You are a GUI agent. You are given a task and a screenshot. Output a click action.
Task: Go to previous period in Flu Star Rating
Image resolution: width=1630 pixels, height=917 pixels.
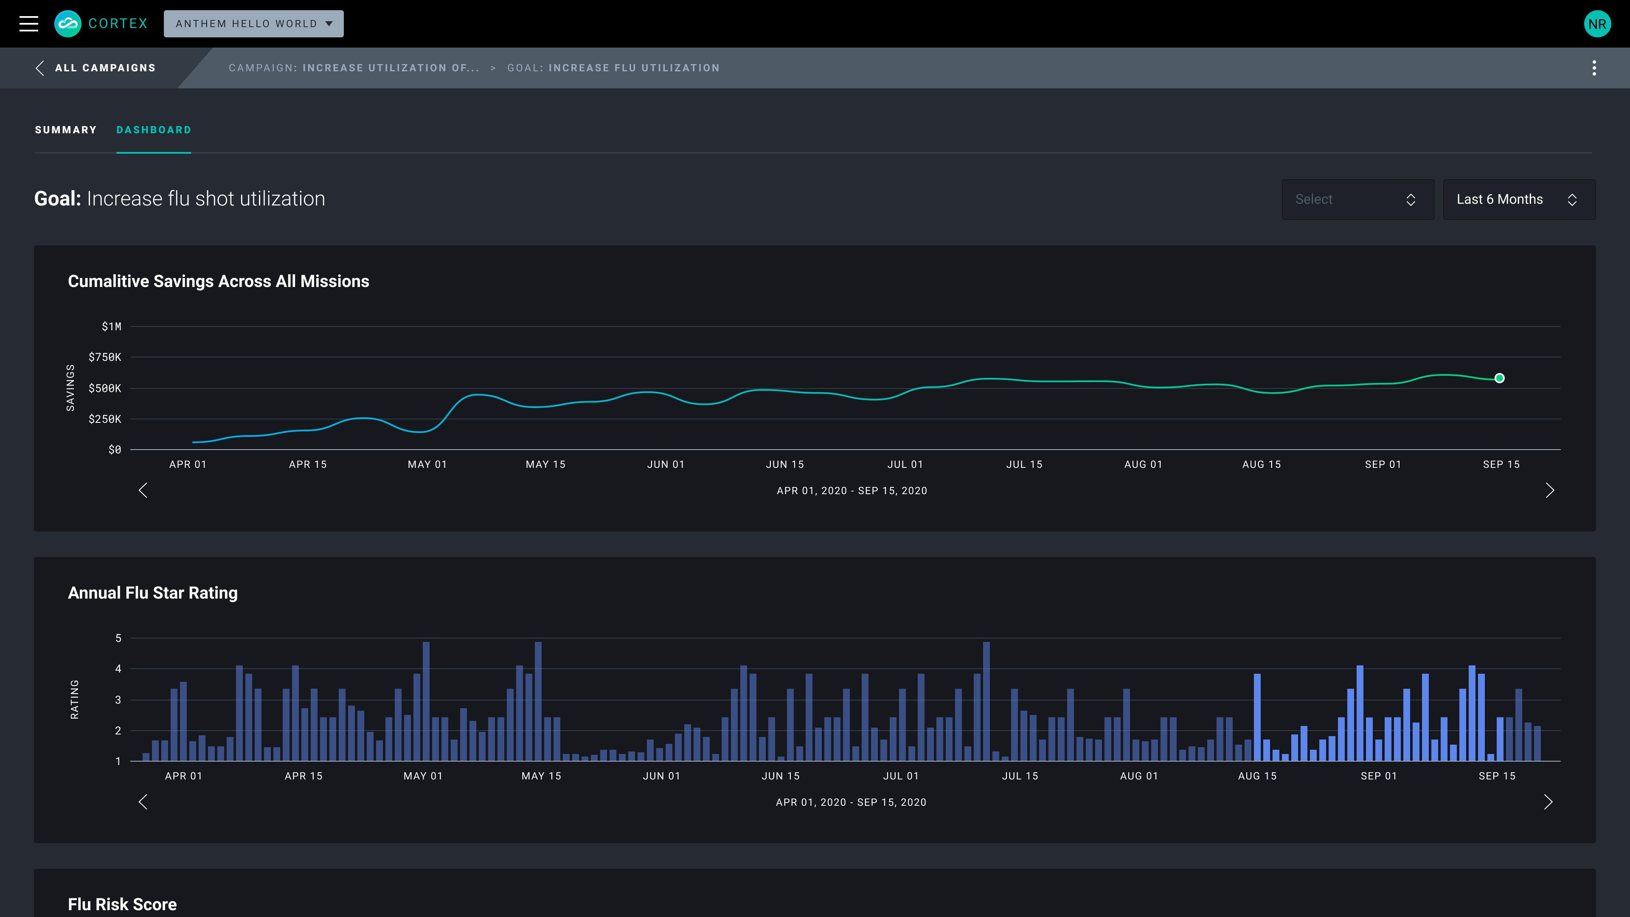pos(143,802)
